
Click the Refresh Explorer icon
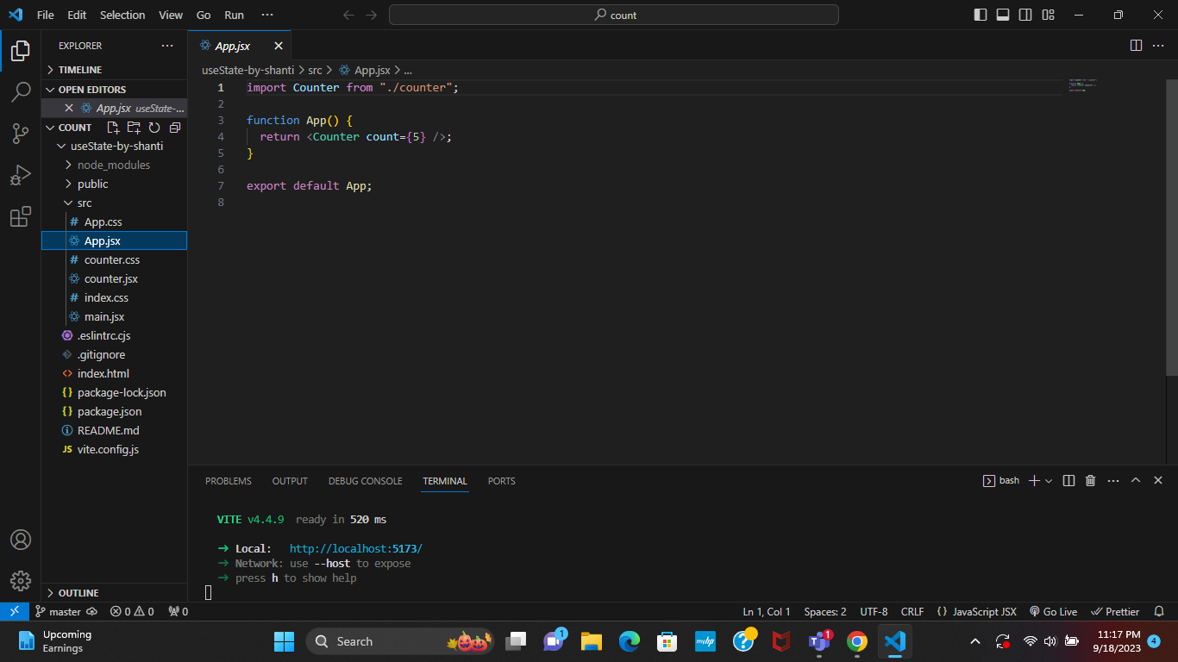154,127
